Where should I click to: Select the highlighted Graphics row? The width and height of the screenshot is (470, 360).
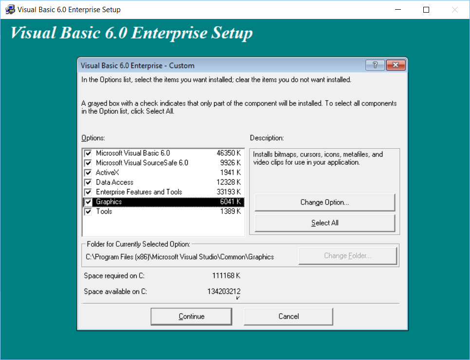point(163,202)
